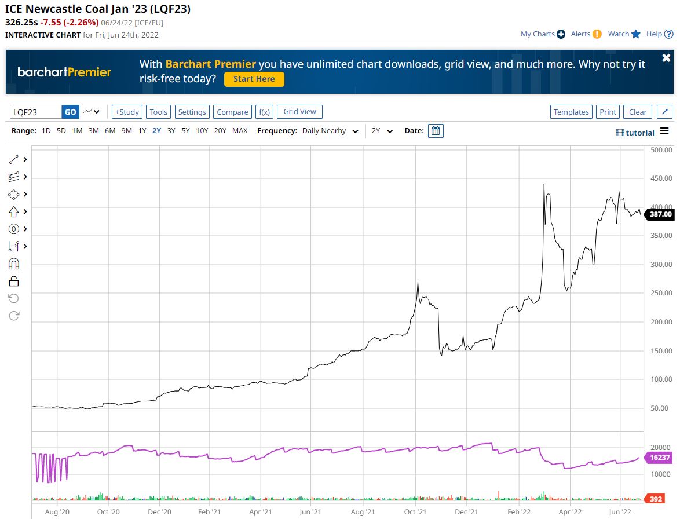
Task: Select the trend line drawing tool
Action: (14, 159)
